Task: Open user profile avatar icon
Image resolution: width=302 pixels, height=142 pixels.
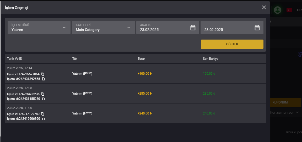Action: click(x=278, y=10)
